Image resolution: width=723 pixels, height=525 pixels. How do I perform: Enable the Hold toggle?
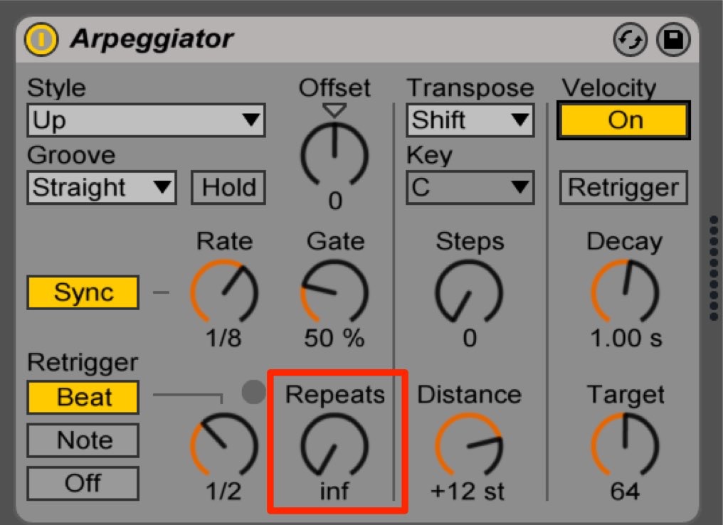click(228, 188)
